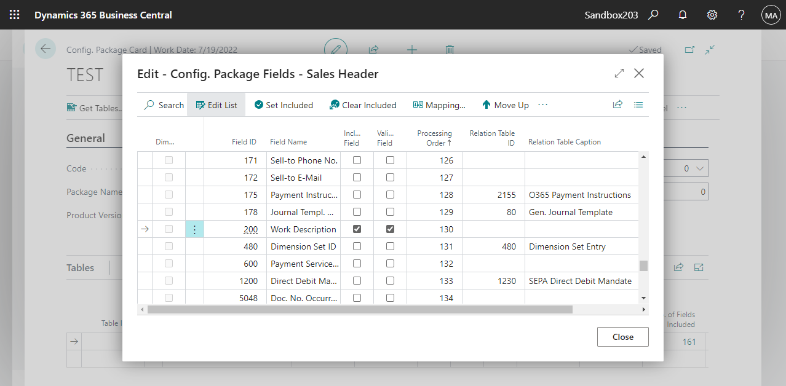
Task: Open the help question mark
Action: pos(742,15)
